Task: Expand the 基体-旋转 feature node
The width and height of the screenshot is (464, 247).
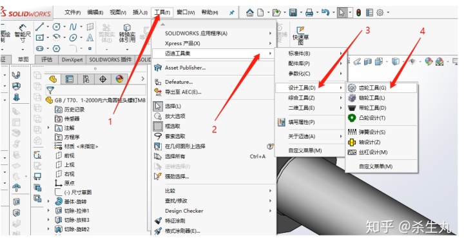Action: pos(48,201)
